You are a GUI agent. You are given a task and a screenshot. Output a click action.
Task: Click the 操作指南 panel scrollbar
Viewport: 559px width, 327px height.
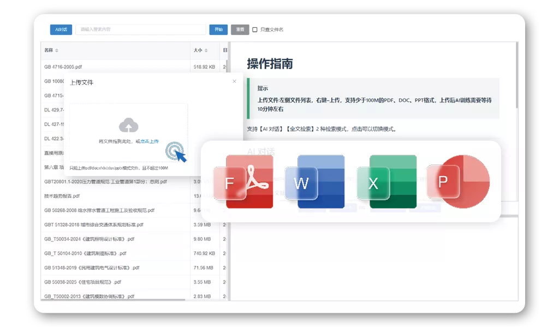[516, 75]
